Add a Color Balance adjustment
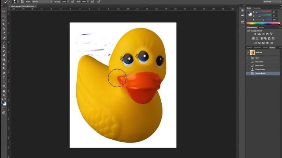 (x=257, y=39)
